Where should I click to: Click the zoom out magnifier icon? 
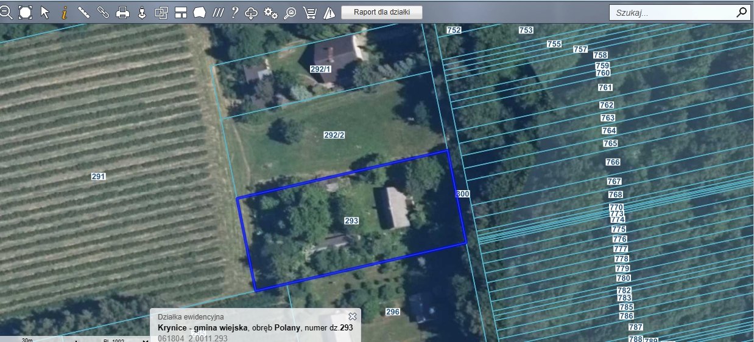[x=6, y=12]
